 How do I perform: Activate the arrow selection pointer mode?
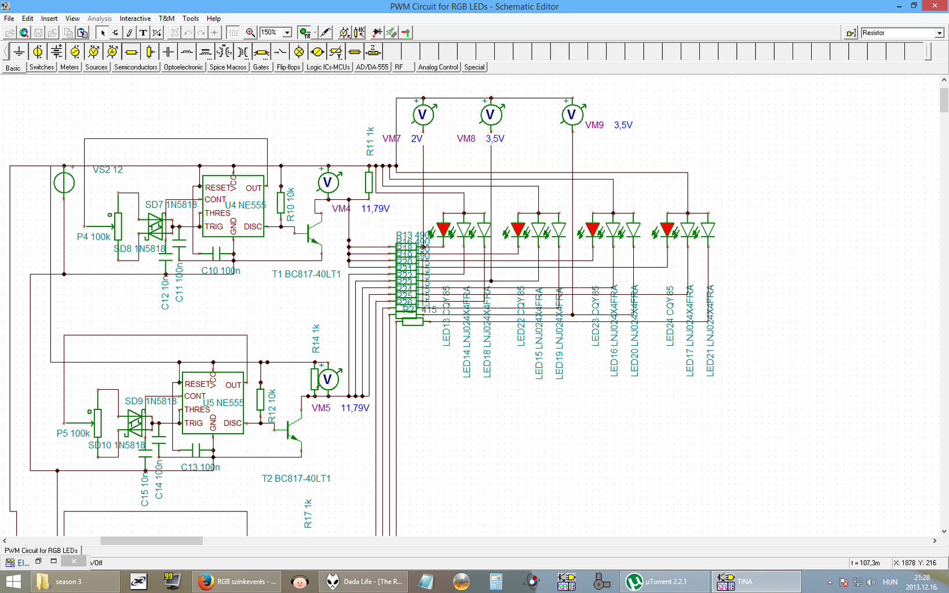click(x=103, y=33)
